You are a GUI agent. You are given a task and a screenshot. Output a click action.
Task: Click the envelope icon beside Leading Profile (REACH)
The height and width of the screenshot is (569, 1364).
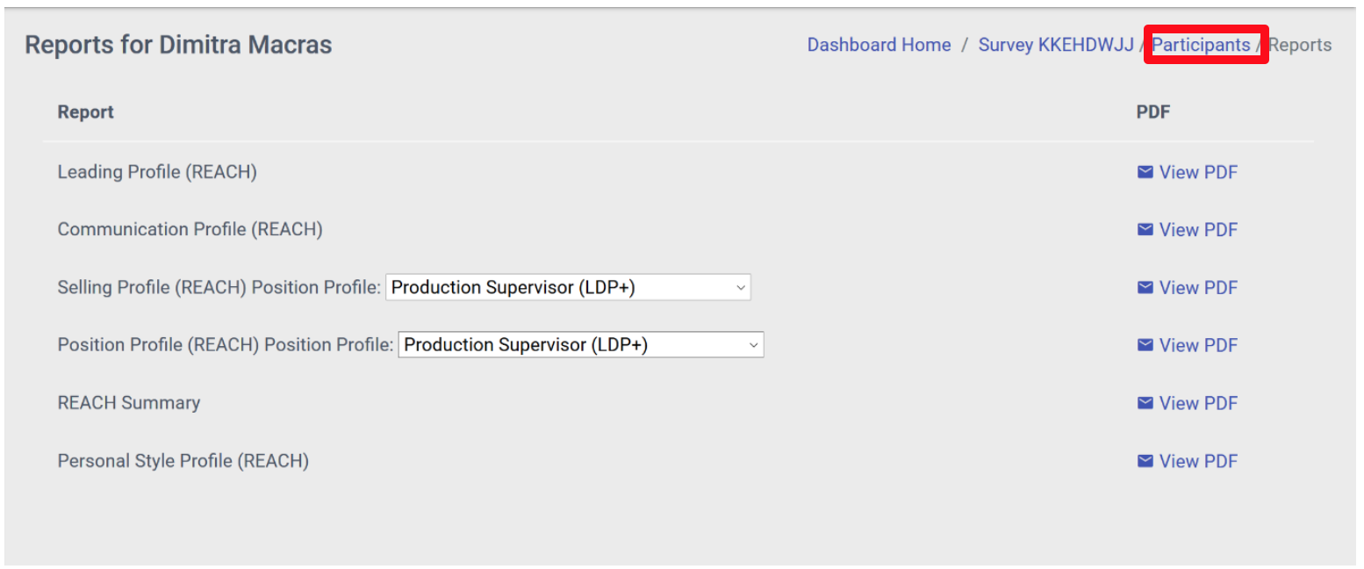[x=1145, y=172]
